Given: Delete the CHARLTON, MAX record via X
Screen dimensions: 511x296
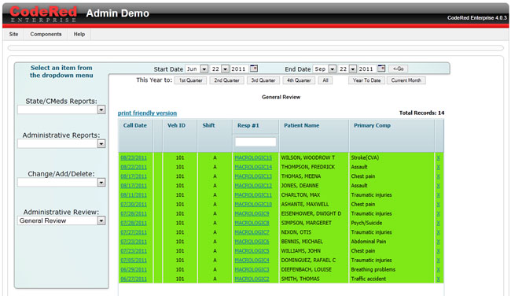Looking at the screenshot, I should [439, 195].
